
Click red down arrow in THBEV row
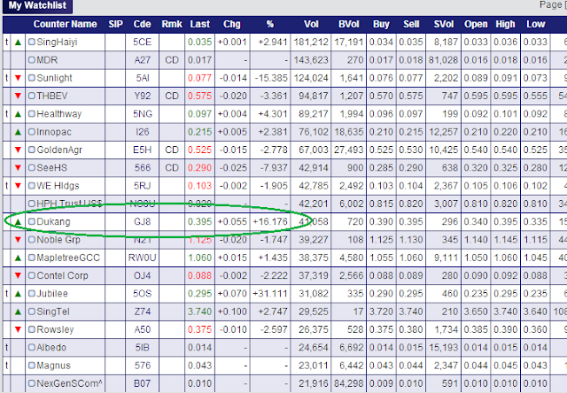coord(18,96)
